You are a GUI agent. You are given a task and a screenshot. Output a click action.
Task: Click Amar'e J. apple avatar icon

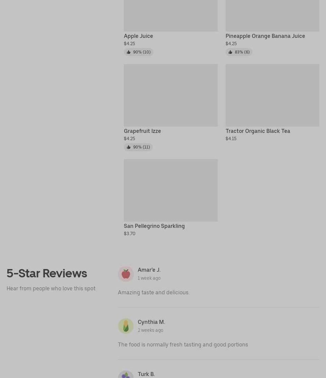coord(126,274)
